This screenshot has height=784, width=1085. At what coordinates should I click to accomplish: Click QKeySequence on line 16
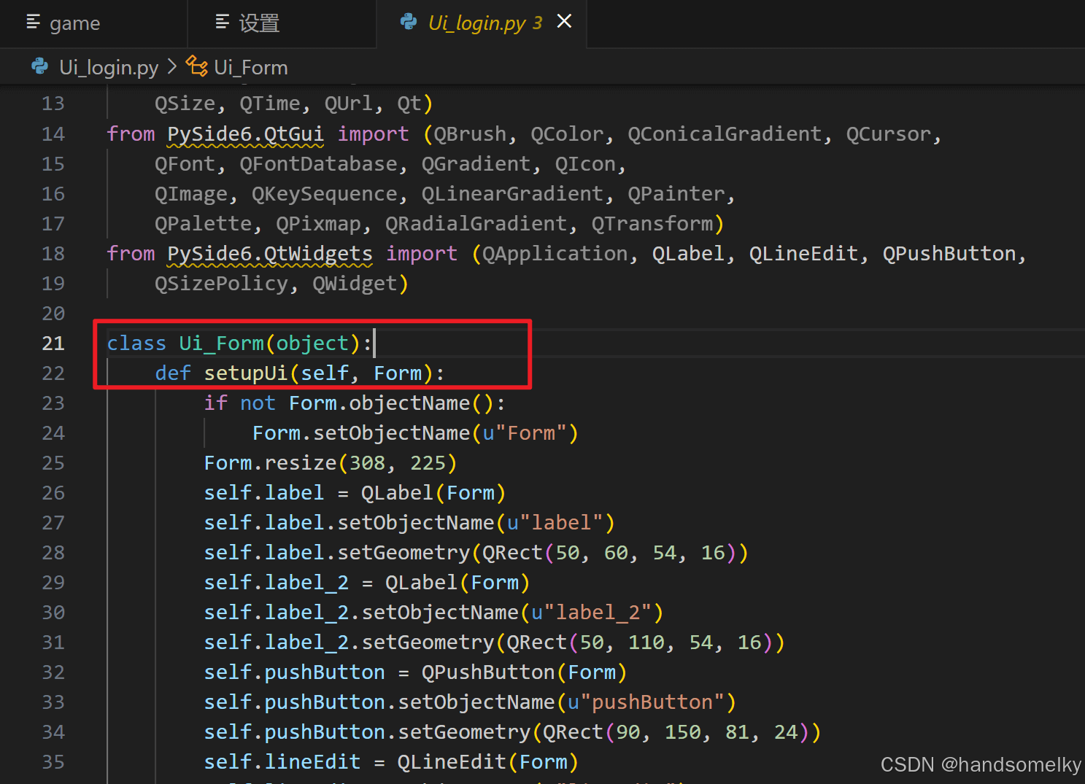(x=325, y=194)
